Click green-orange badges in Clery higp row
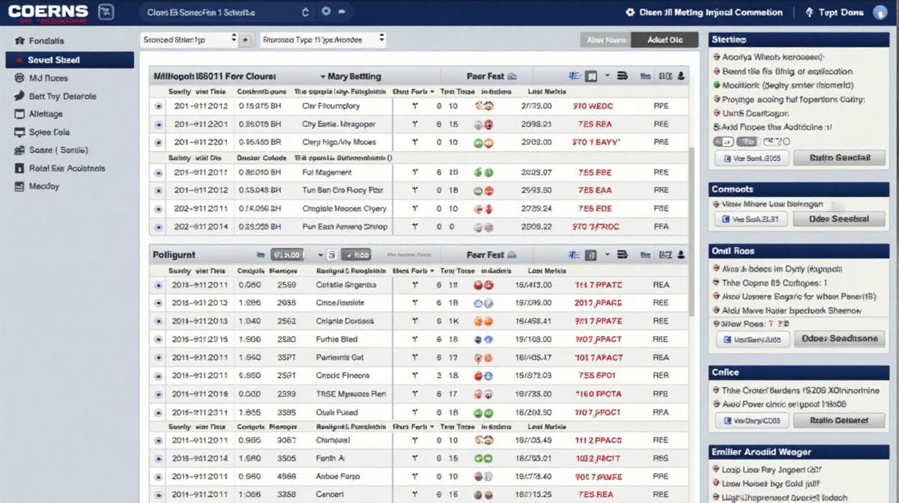 click(484, 142)
